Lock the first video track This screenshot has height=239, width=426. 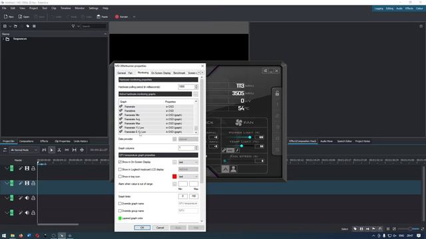[33, 168]
